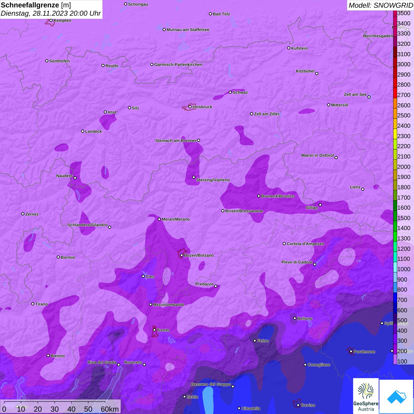The image size is (414, 414).
Task: Click the GeoSphere Austria logo
Action: pos(366,396)
